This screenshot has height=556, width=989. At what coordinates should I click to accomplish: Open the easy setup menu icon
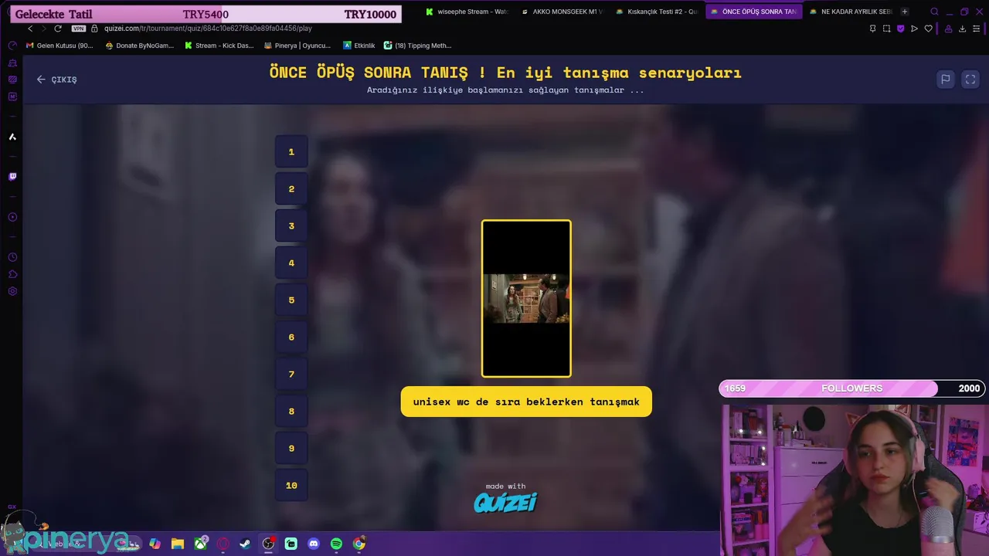976,29
